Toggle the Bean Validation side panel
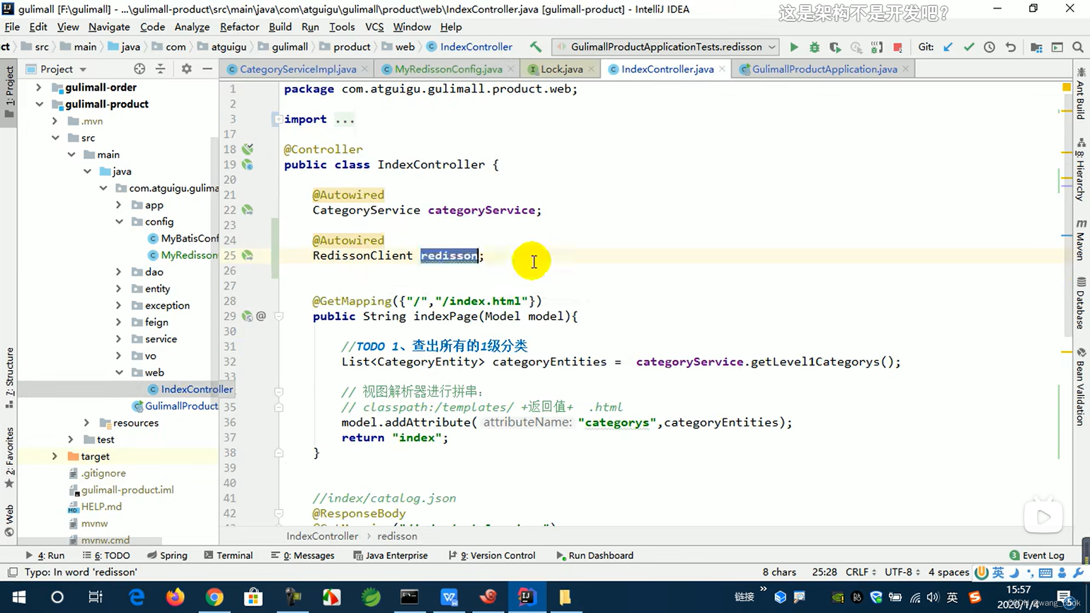Image resolution: width=1090 pixels, height=613 pixels. (1080, 387)
